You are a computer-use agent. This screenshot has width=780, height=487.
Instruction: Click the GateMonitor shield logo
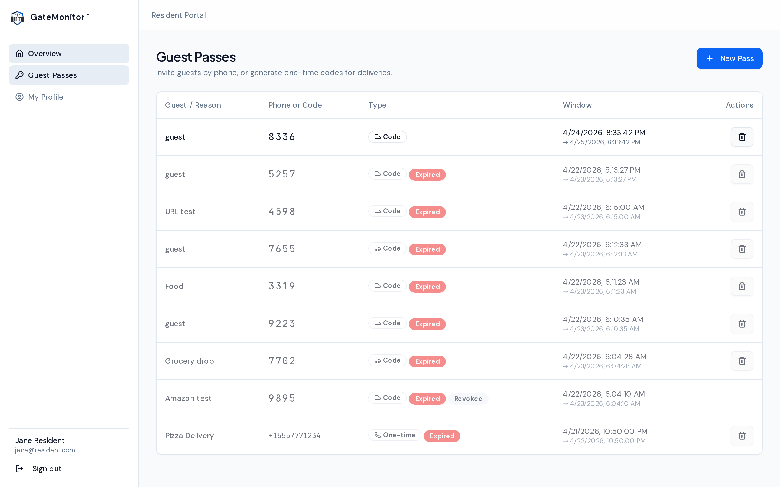(x=17, y=17)
